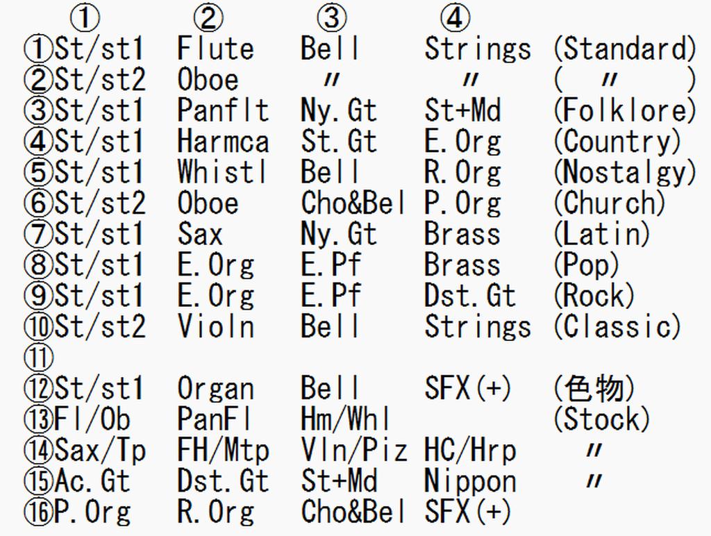Click the circled 4 column header
711x536 pixels.
pyautogui.click(x=455, y=17)
